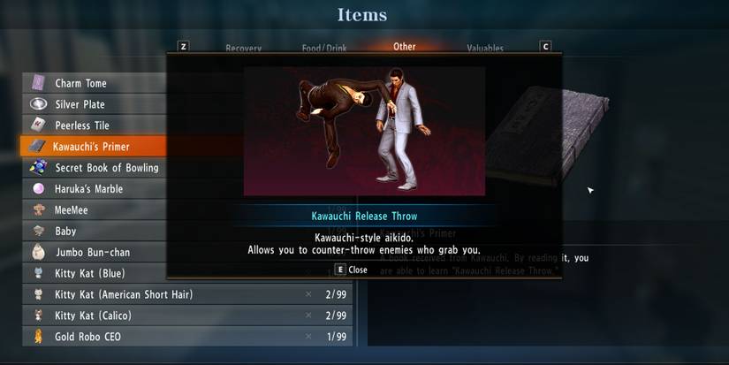Select Haruka's Marble pink orb icon
The height and width of the screenshot is (365, 729).
tap(38, 188)
